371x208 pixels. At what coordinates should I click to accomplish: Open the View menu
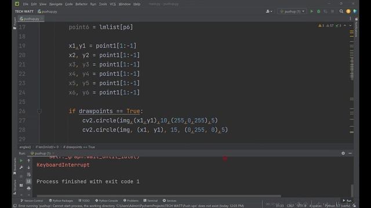click(43, 4)
